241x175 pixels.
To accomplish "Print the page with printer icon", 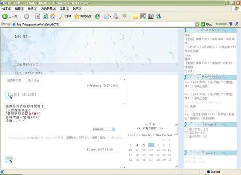I will coord(116,16).
